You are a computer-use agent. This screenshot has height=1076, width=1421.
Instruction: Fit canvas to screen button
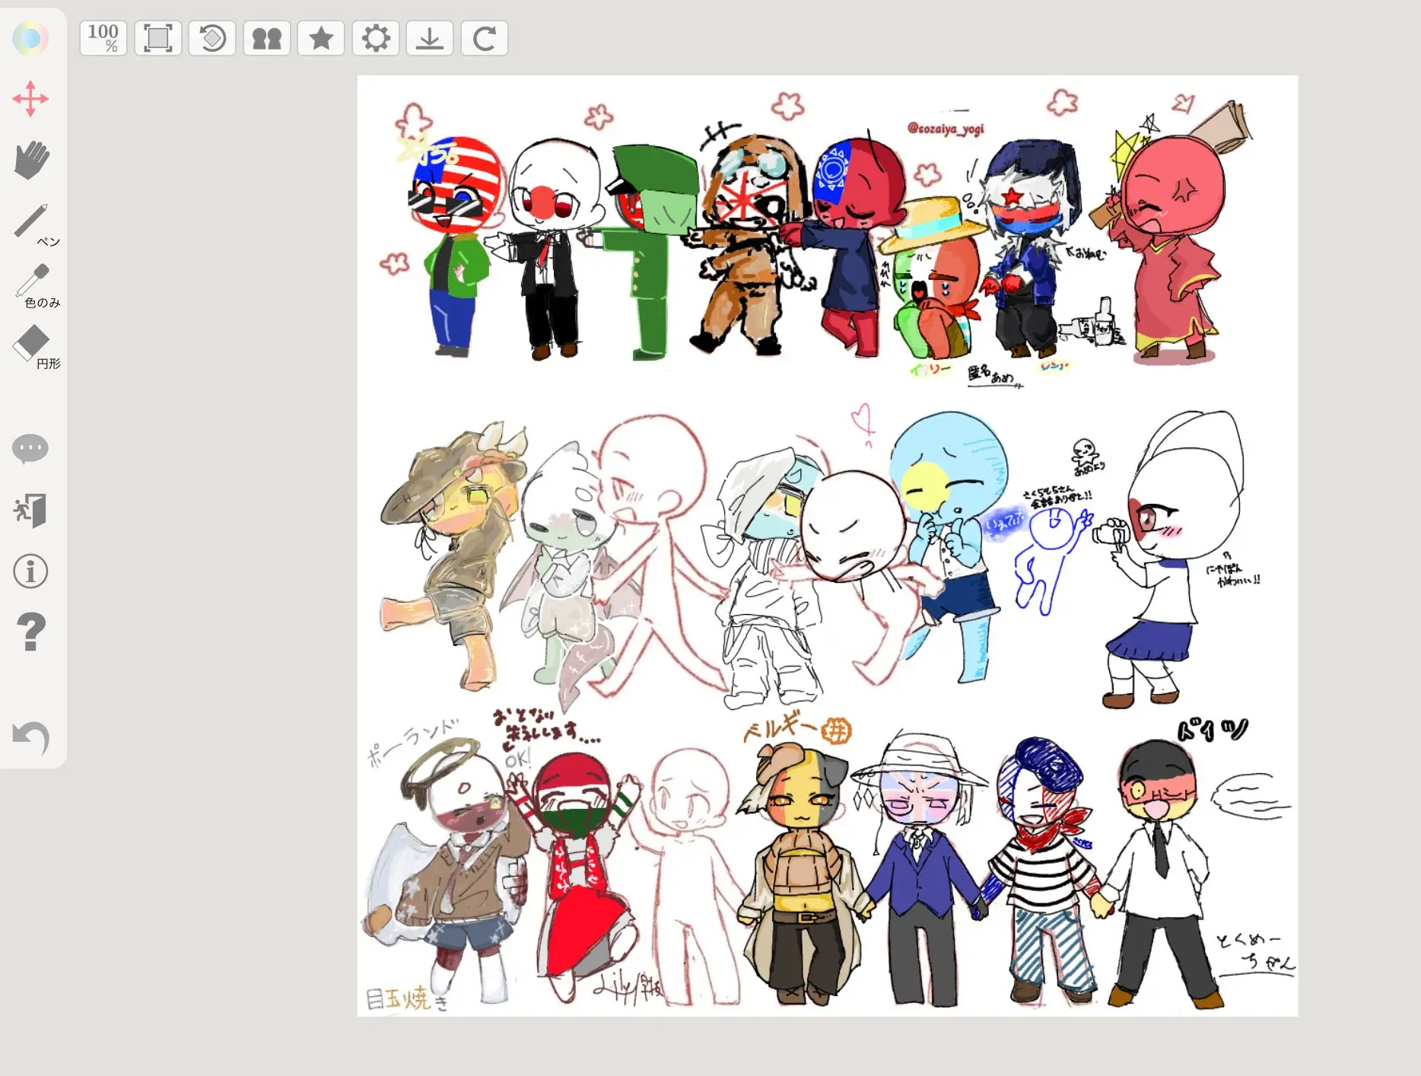coord(158,37)
